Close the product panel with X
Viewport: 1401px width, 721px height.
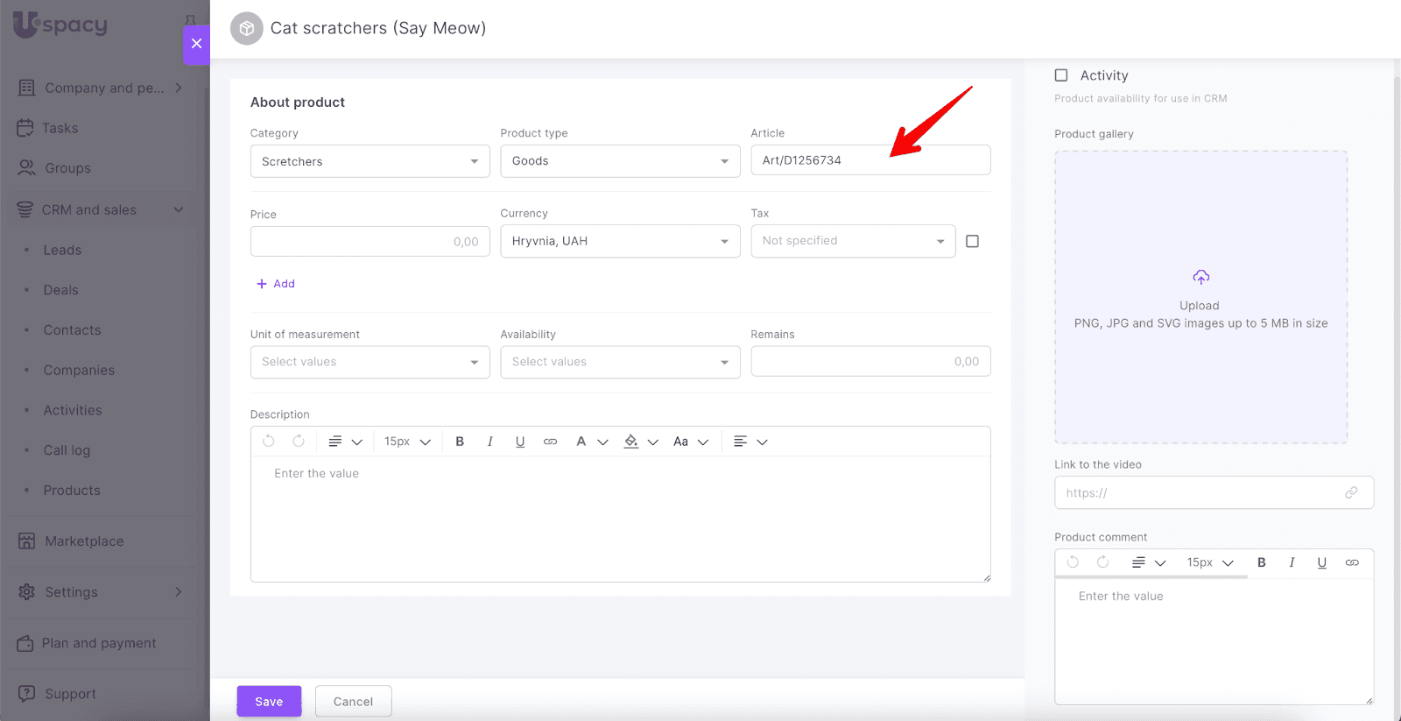[x=196, y=44]
